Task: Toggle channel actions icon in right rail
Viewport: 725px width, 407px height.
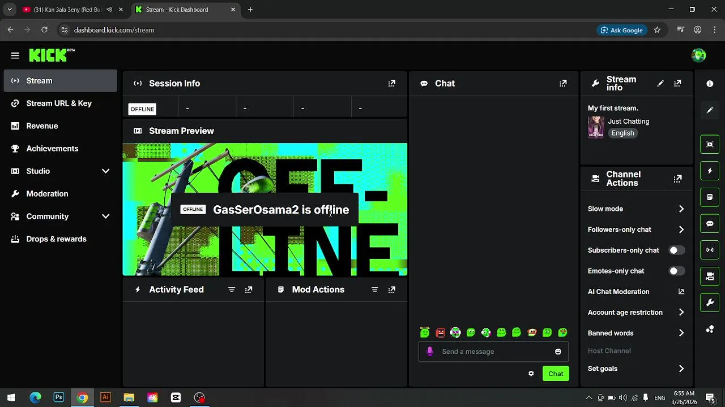Action: [710, 276]
